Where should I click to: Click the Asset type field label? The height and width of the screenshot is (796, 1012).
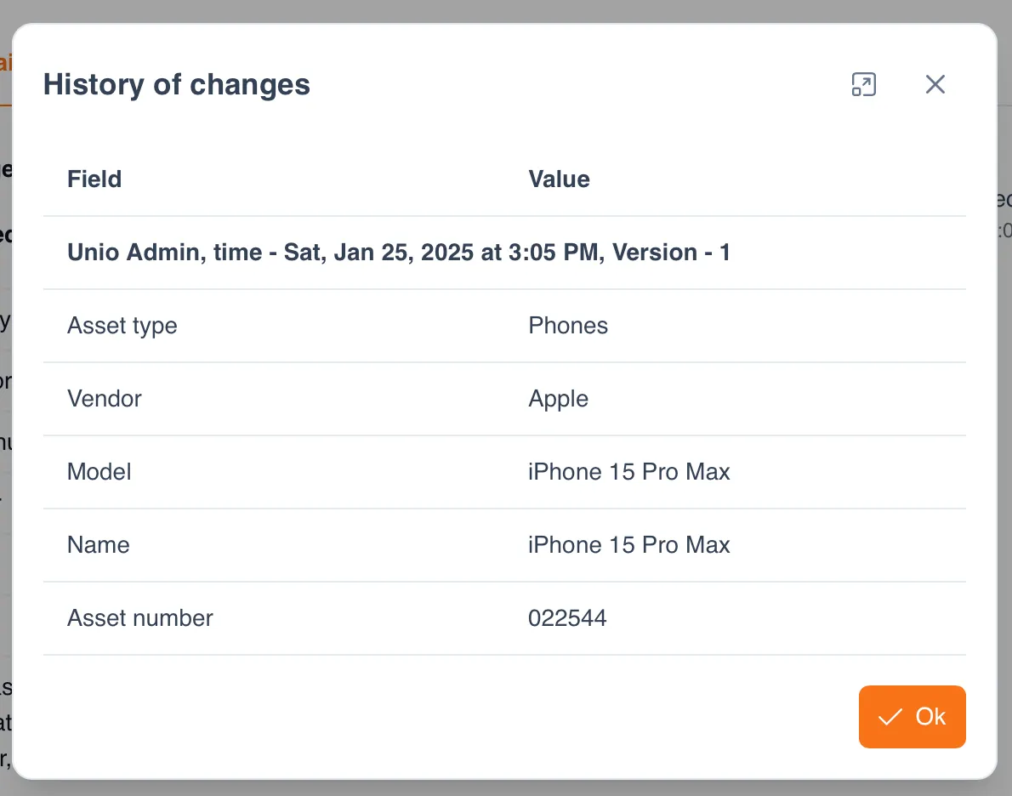122,326
